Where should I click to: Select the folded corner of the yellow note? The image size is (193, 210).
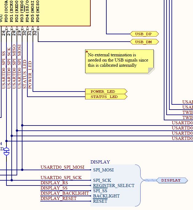click(151, 70)
